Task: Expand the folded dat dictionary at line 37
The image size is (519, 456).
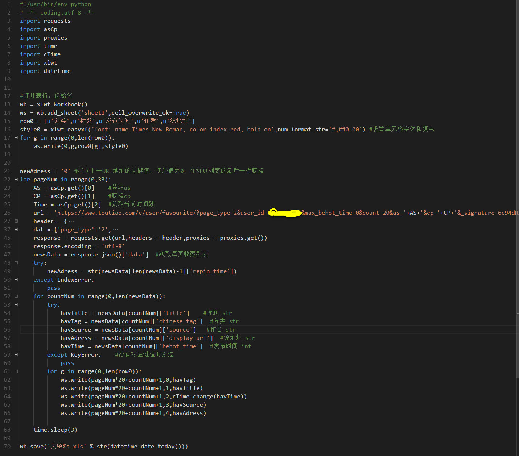Action: click(x=16, y=230)
